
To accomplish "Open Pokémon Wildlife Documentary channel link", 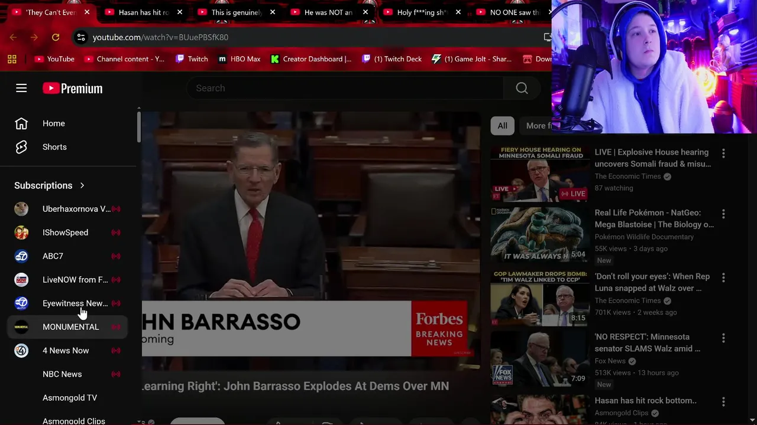I will (644, 237).
